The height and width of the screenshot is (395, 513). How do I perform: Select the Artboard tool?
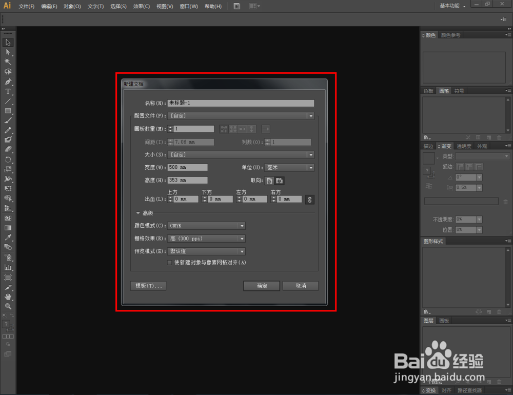click(8, 278)
